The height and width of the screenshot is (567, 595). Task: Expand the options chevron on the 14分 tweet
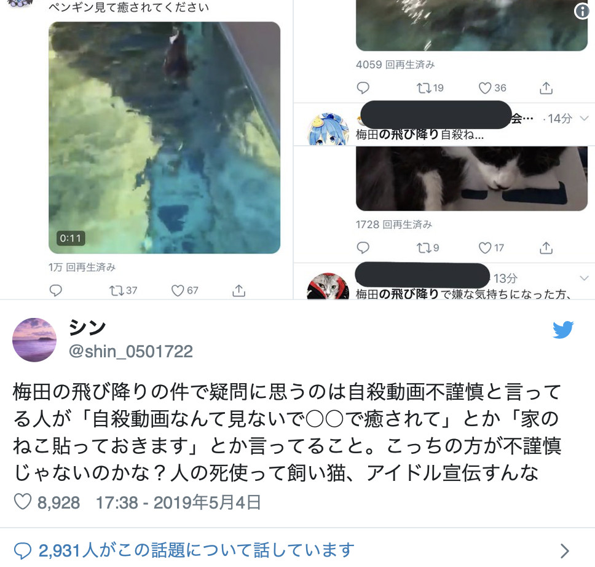tap(585, 119)
